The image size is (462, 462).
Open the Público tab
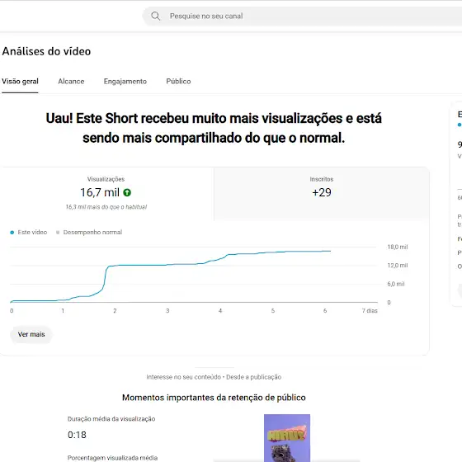click(x=178, y=82)
